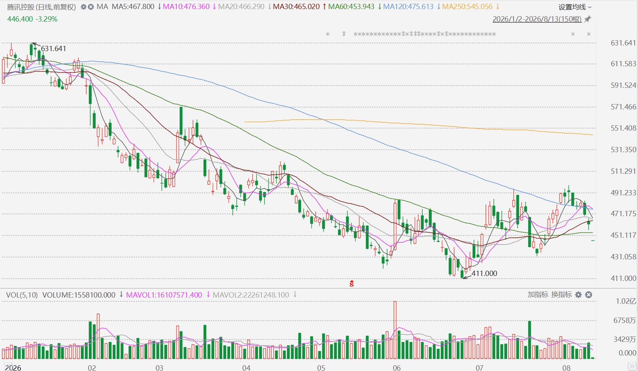
Task: Pin the 2026/1/2-2026/8/13 date range
Action: coord(588,19)
